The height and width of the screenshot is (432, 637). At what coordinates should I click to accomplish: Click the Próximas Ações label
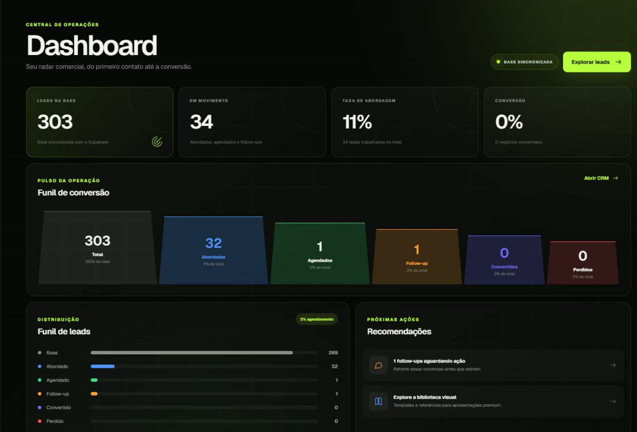393,319
